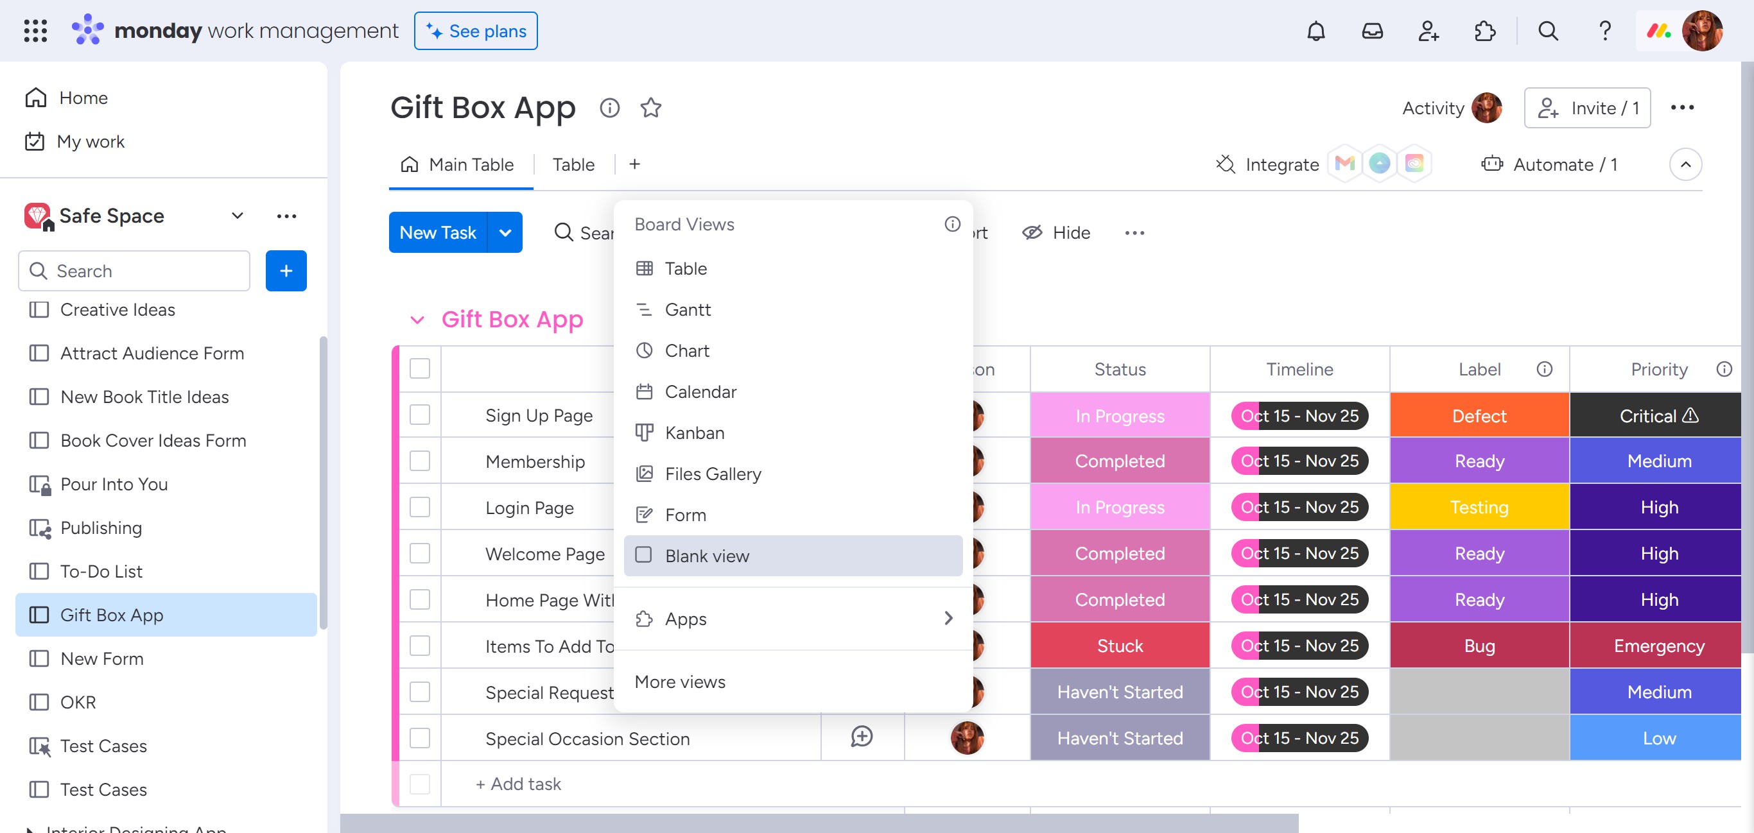Click the board info icon beside title
1754x833 pixels.
click(609, 108)
